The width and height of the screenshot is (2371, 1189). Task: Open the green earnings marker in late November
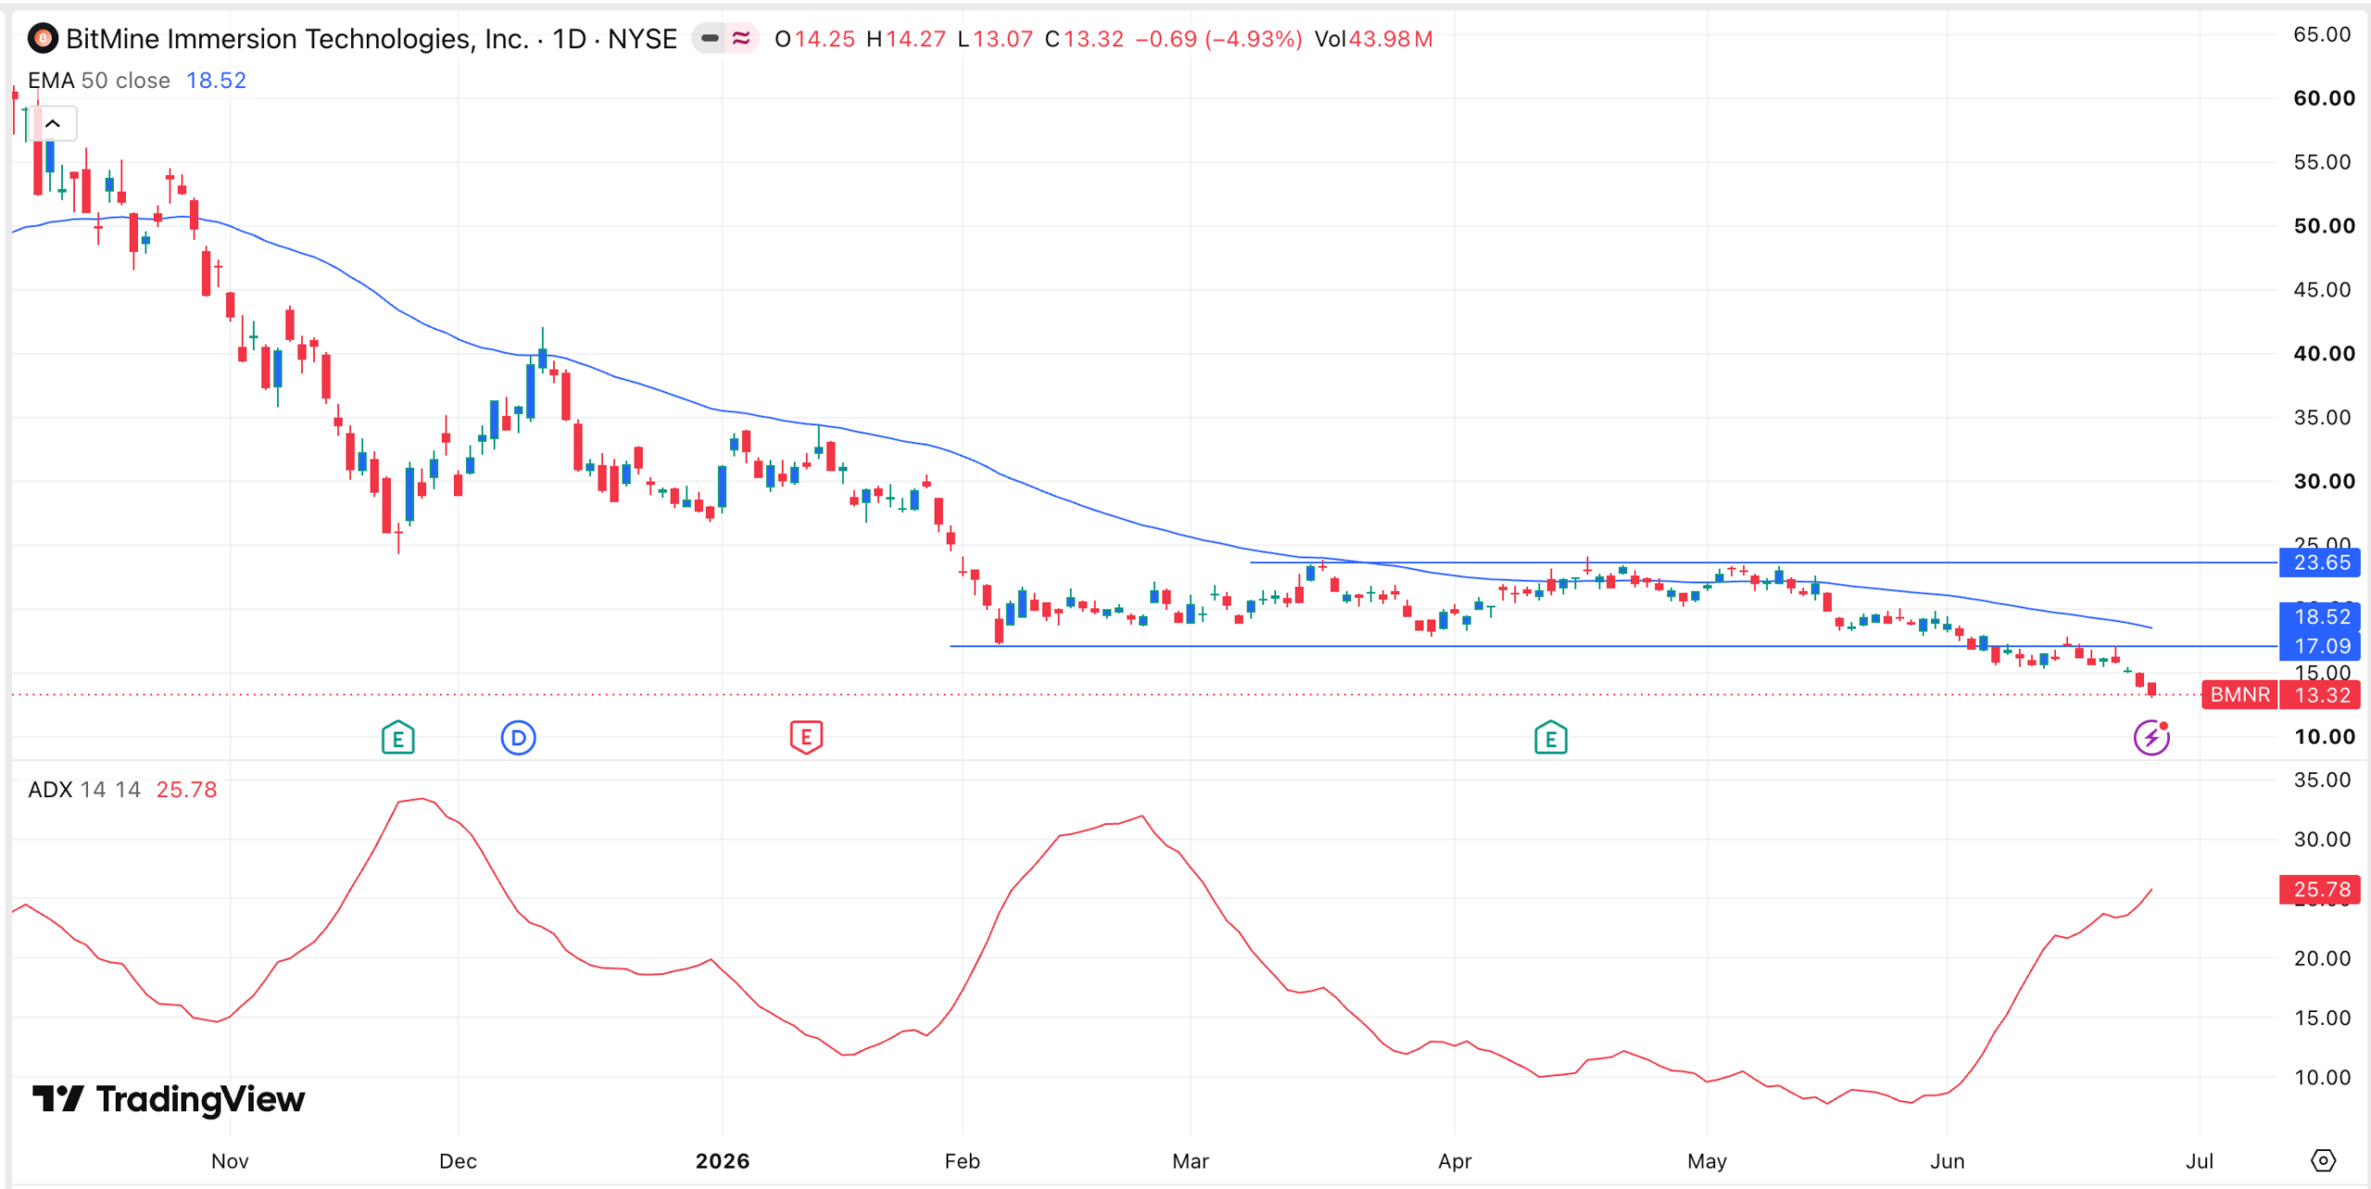pos(398,738)
